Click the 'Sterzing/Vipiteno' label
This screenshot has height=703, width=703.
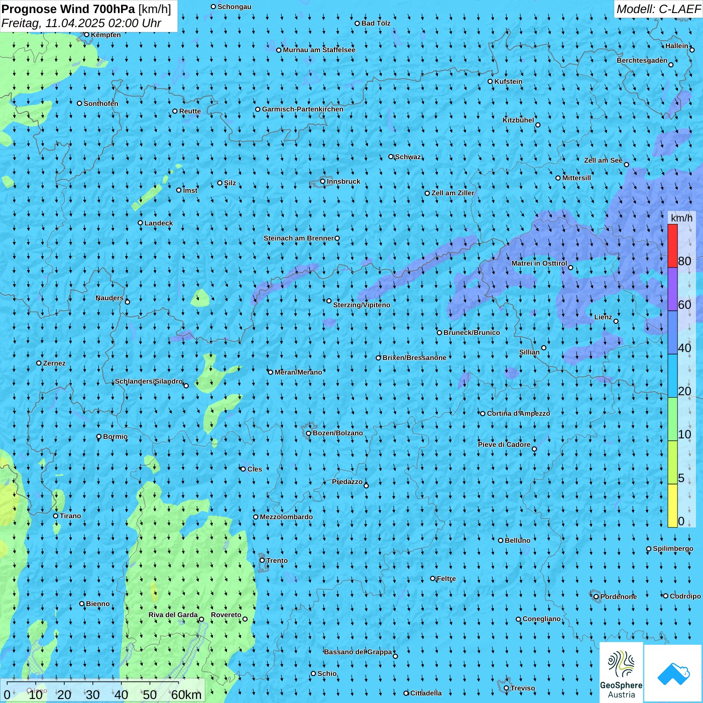[362, 305]
